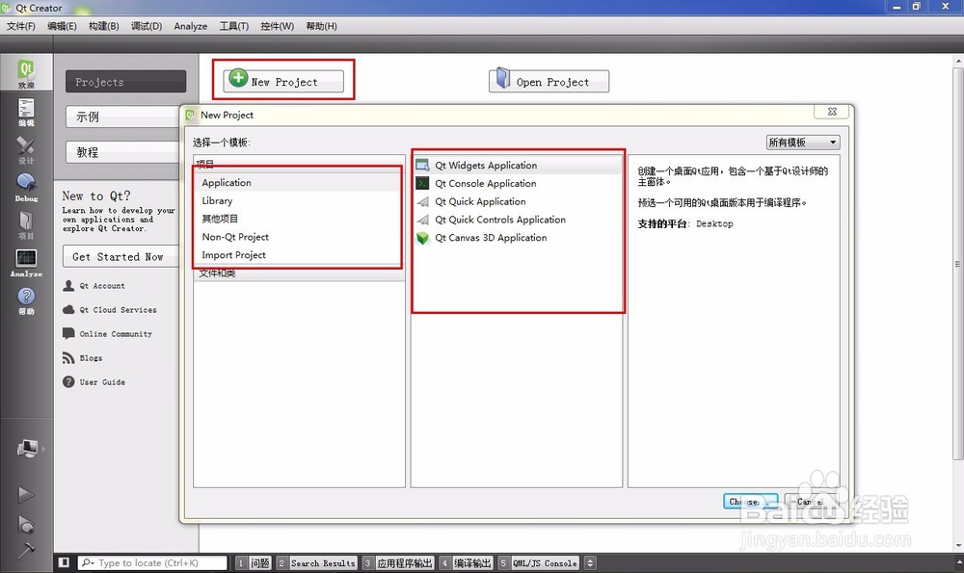This screenshot has width=964, height=573.
Task: Select the Library category
Action: [298, 201]
